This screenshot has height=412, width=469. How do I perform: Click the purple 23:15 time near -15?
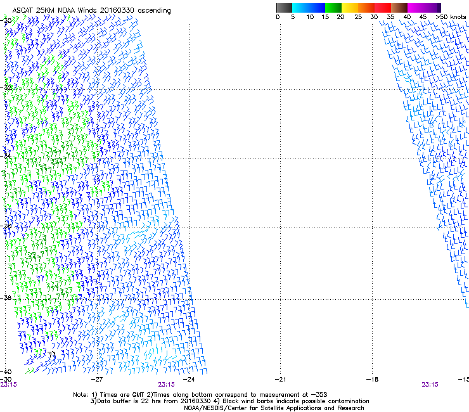tap(430, 385)
